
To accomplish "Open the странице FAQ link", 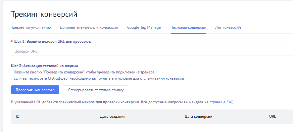I will point(222,102).
